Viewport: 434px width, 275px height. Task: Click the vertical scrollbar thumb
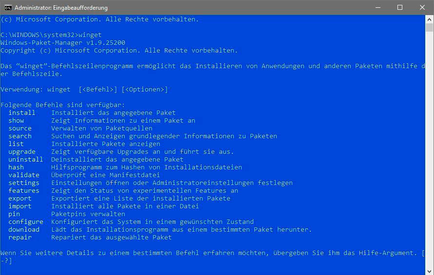[429, 28]
